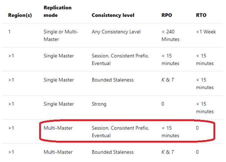Screen dimensions: 226x162
Task: Click Bounded Staleness in the last row
Action: (113, 152)
